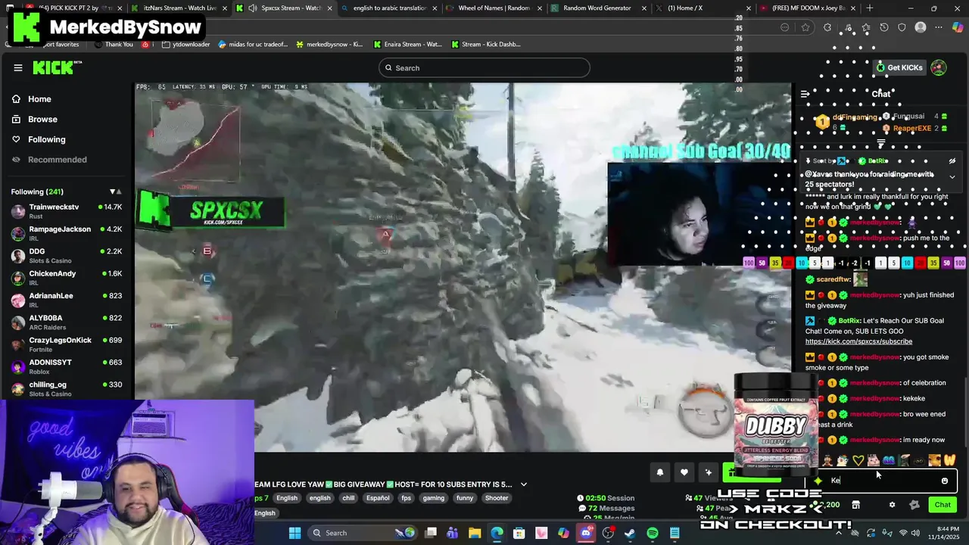Click the green Chat send button
The height and width of the screenshot is (545, 969).
943,505
